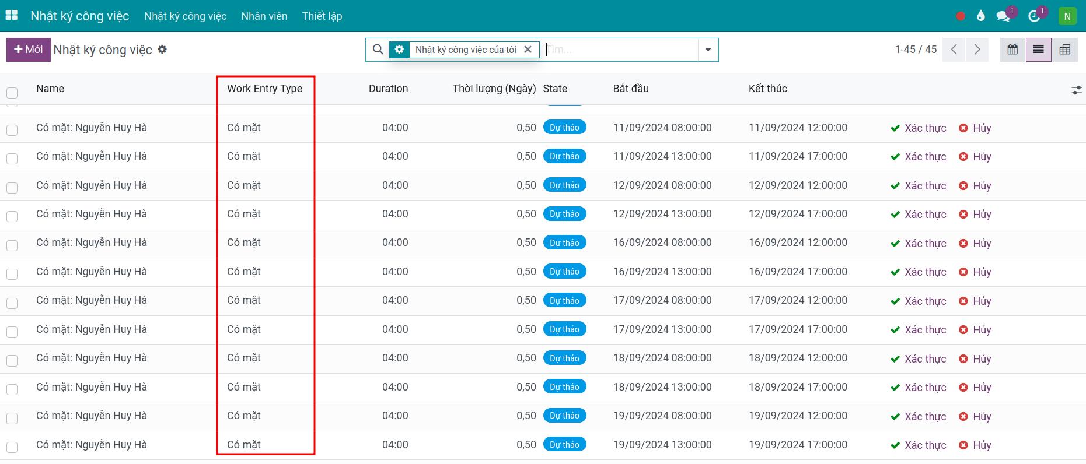Switch to pivot table view
Screen dimensions: 1086x464
1064,50
